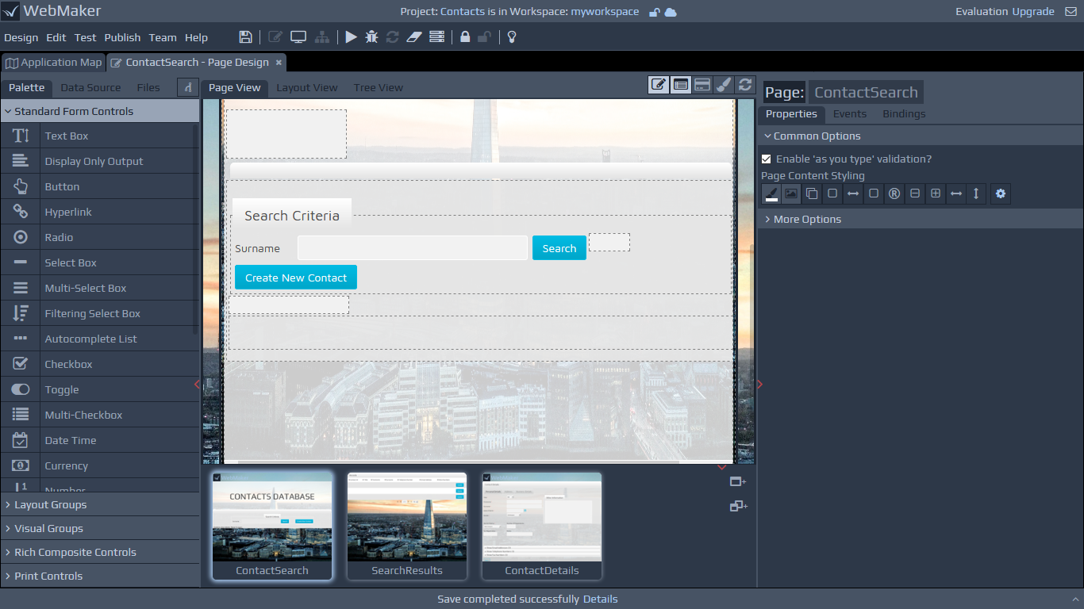Click the envelope messages icon top right

(1071, 12)
